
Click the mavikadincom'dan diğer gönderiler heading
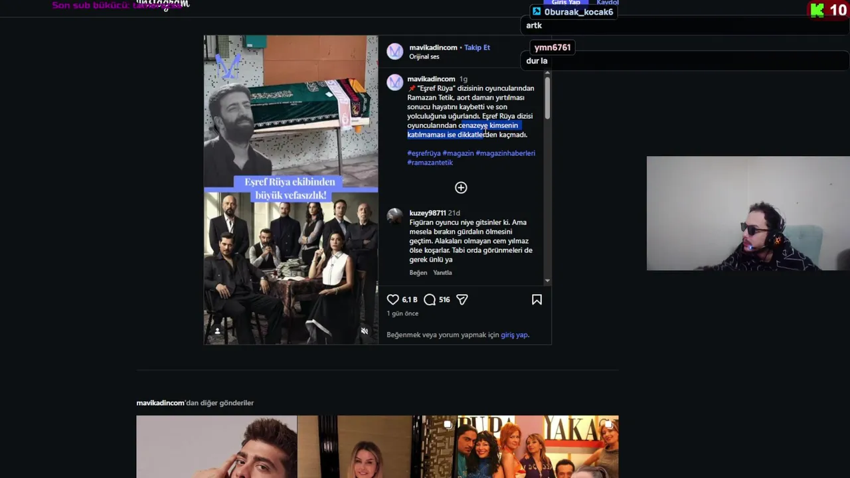(x=195, y=403)
